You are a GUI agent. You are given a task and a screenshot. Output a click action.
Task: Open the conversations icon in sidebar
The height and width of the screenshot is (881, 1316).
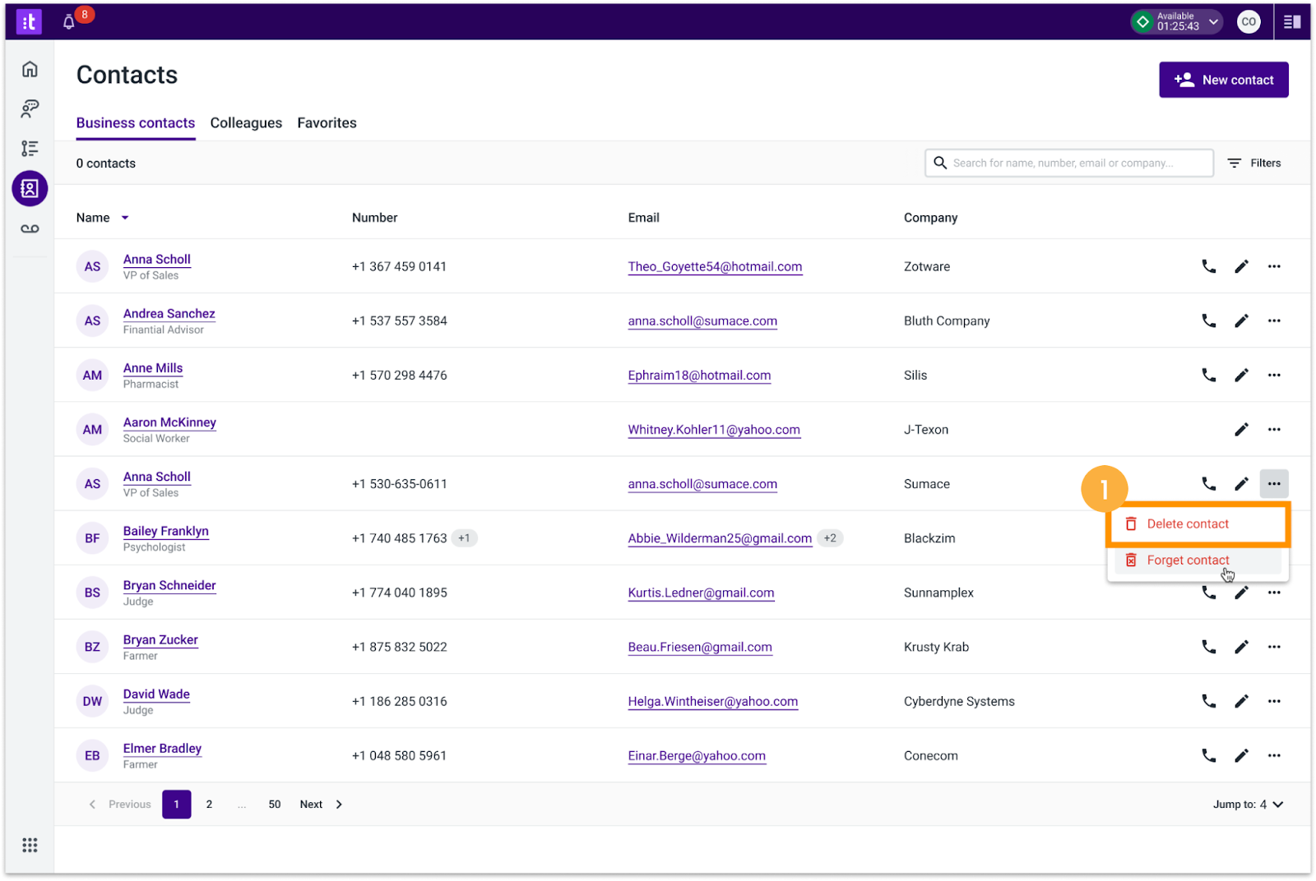tap(30, 108)
